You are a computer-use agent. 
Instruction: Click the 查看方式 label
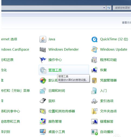coord(126,23)
